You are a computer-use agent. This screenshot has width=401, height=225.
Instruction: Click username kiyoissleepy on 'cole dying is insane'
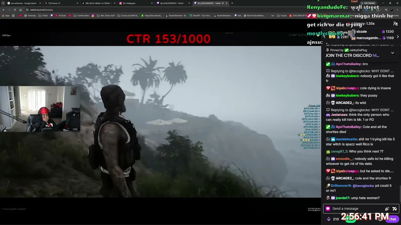(x=347, y=88)
